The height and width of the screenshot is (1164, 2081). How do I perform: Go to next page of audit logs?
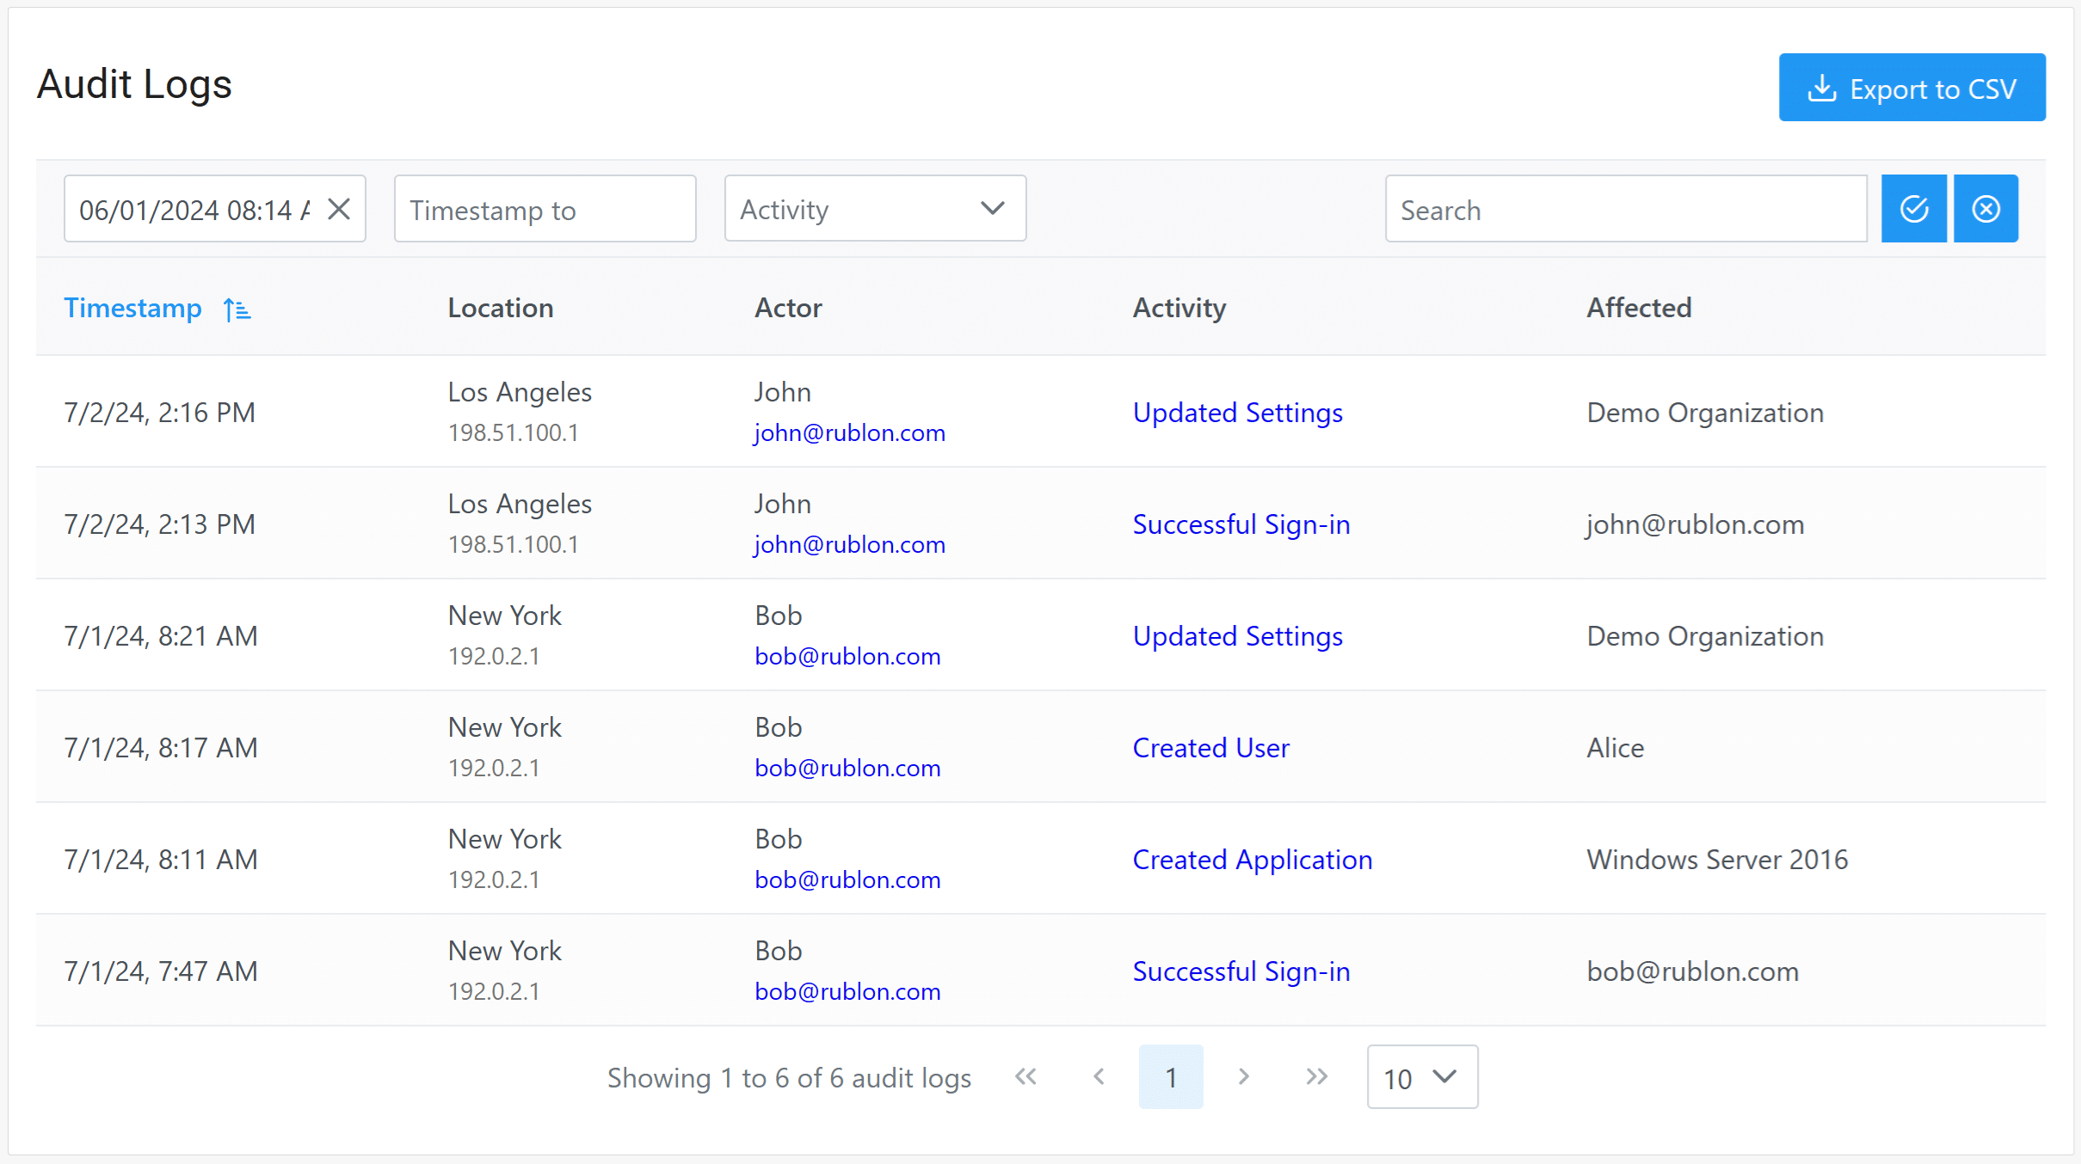[1243, 1076]
